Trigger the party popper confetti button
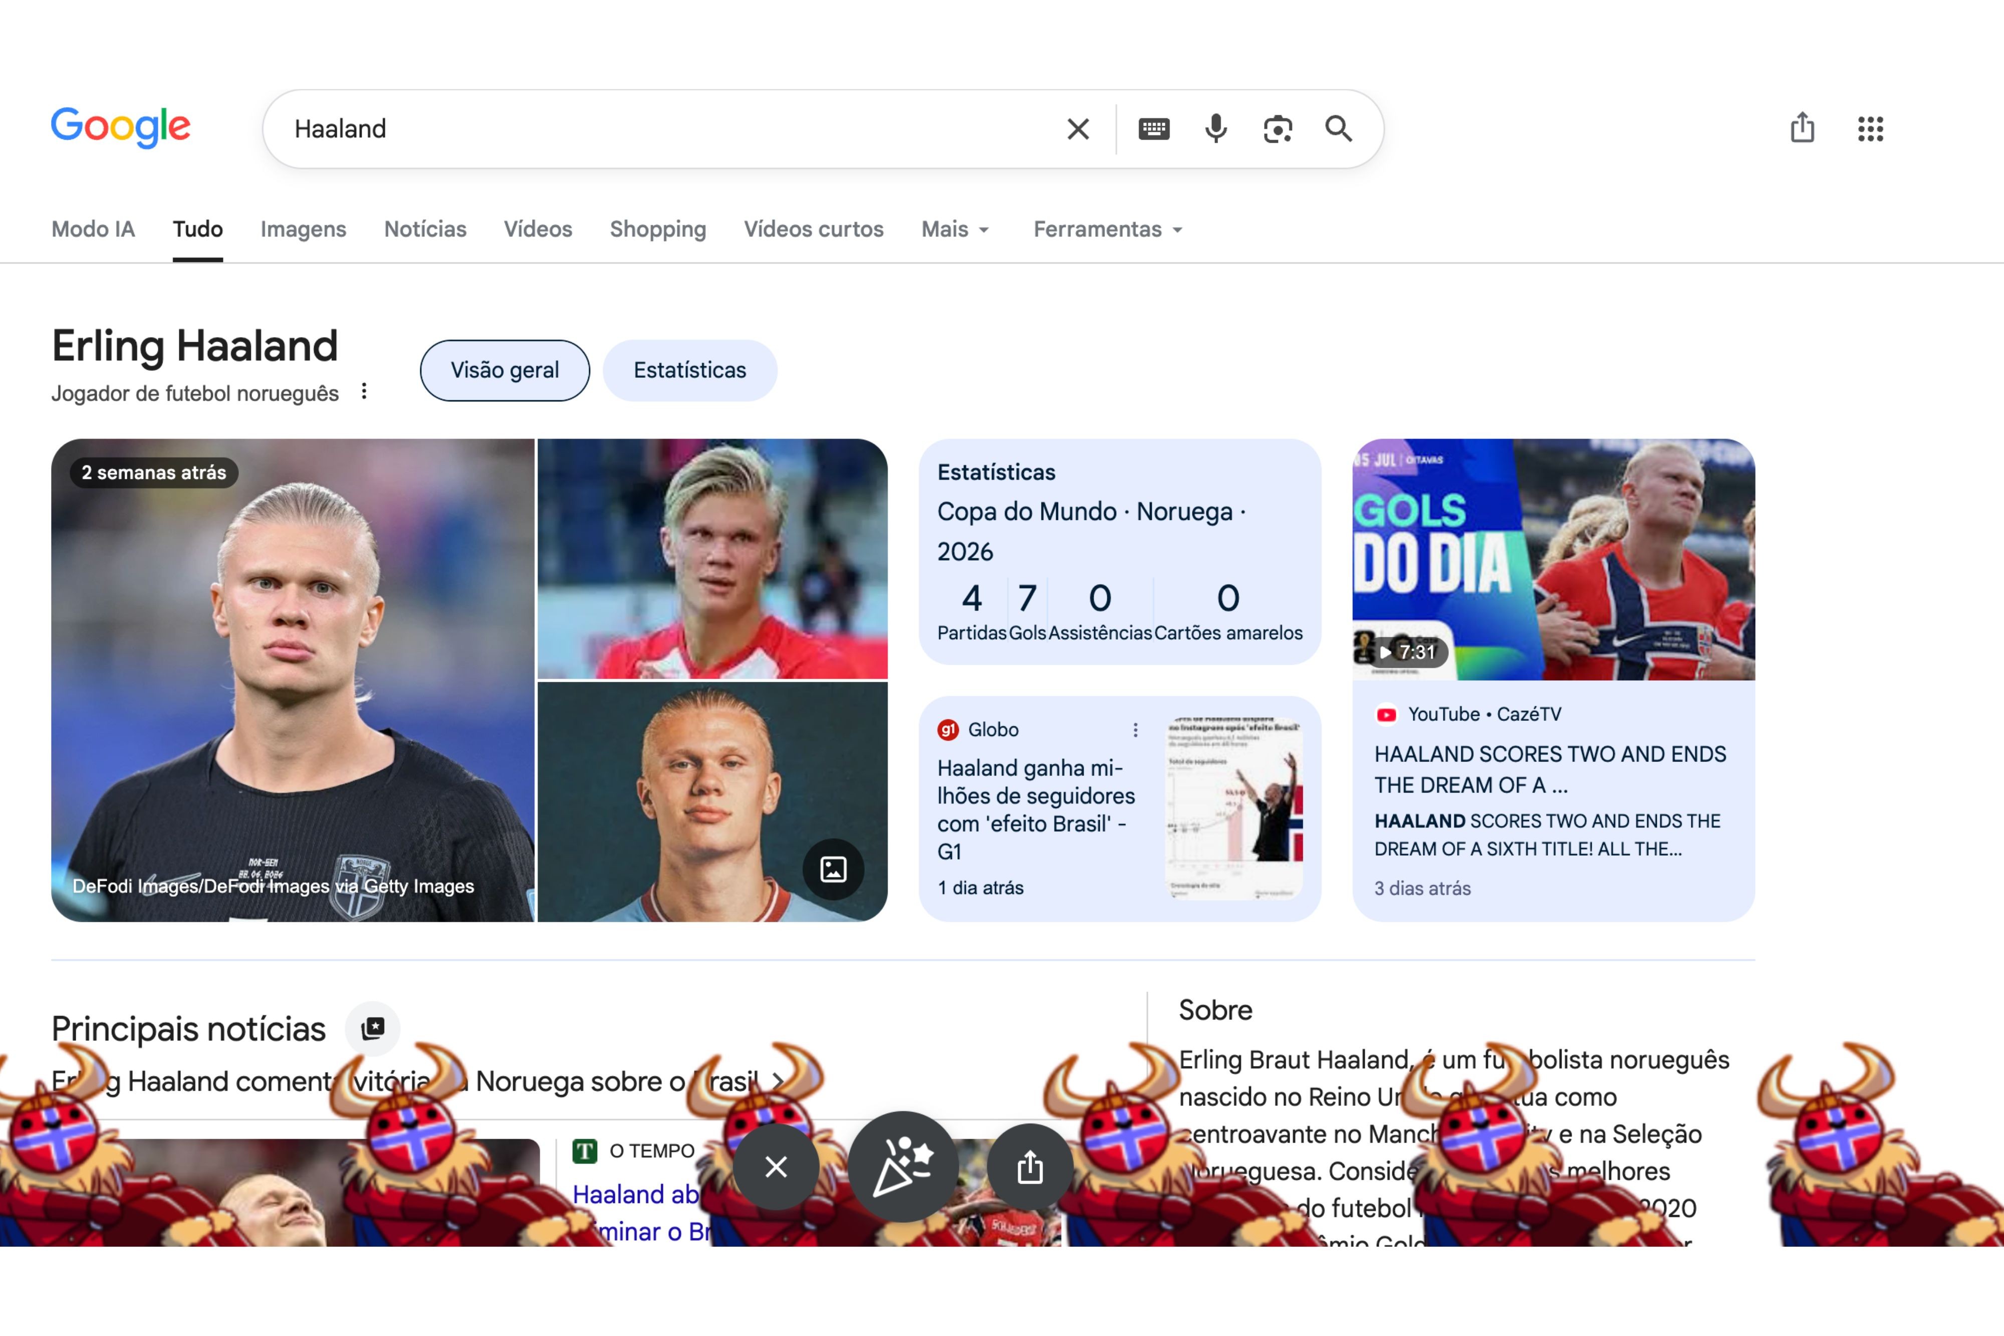 (x=903, y=1166)
